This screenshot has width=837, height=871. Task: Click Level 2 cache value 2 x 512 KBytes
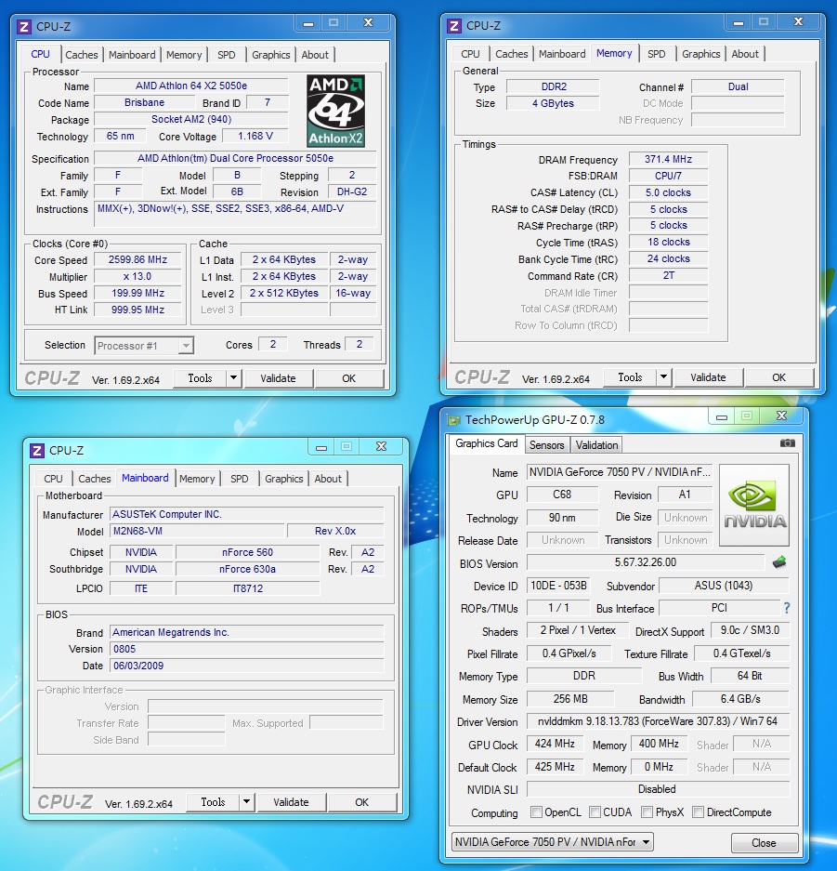click(x=283, y=293)
